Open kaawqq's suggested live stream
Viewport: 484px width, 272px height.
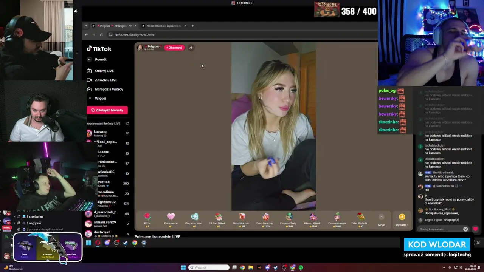pos(108,133)
